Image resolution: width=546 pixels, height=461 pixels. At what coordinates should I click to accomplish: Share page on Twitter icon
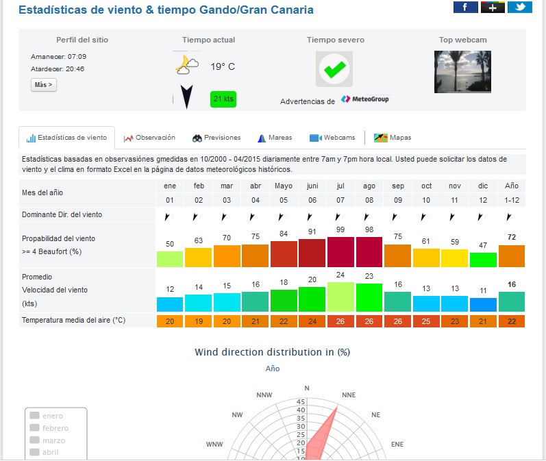520,7
